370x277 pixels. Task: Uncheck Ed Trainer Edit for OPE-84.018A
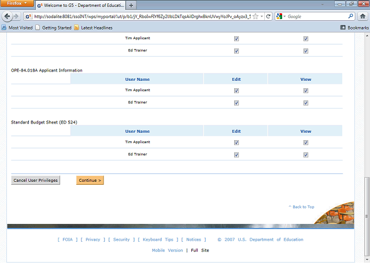point(236,103)
